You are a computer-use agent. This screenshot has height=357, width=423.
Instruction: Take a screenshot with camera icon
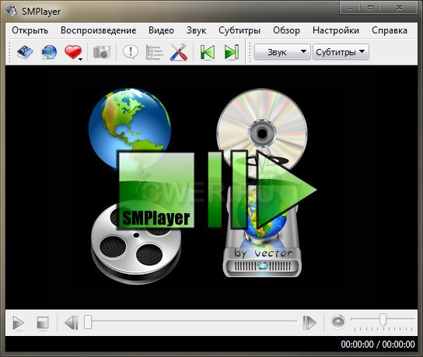(x=102, y=52)
